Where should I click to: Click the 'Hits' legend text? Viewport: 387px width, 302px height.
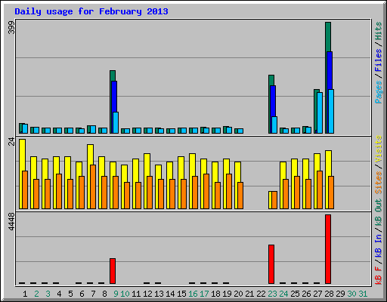click(x=379, y=31)
